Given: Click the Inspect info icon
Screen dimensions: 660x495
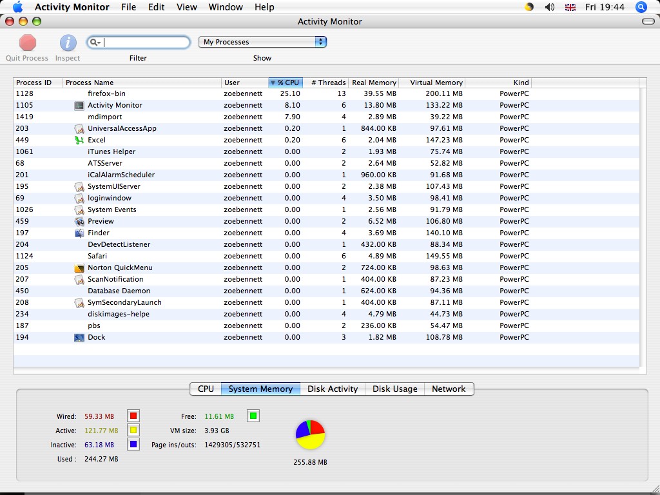Looking at the screenshot, I should click(x=68, y=43).
